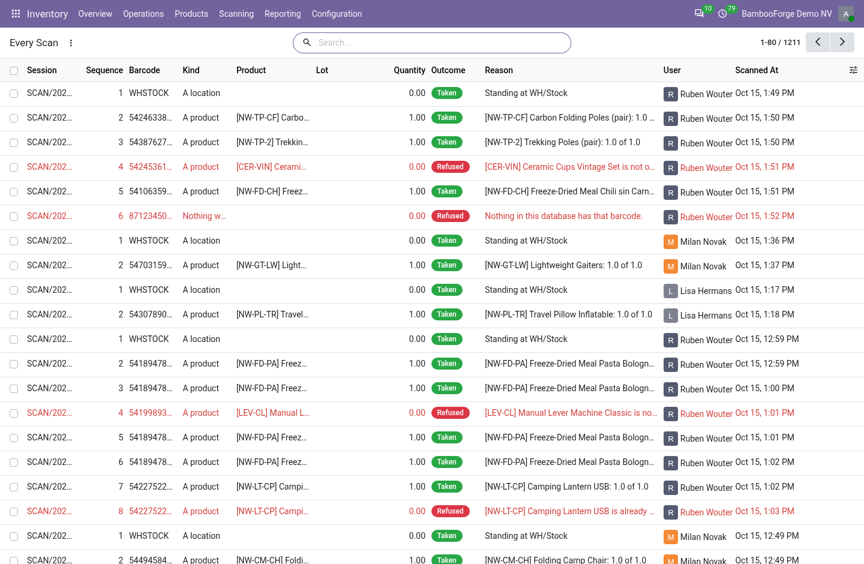The width and height of the screenshot is (864, 564).
Task: Click Milan Novak avatar on 1:36 PM row
Action: 671,242
